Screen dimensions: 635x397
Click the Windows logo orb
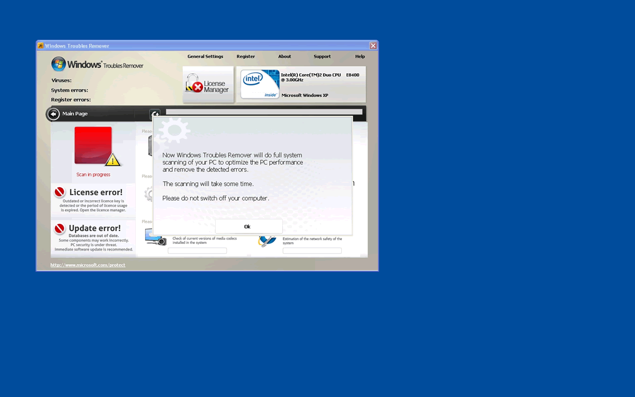point(59,64)
